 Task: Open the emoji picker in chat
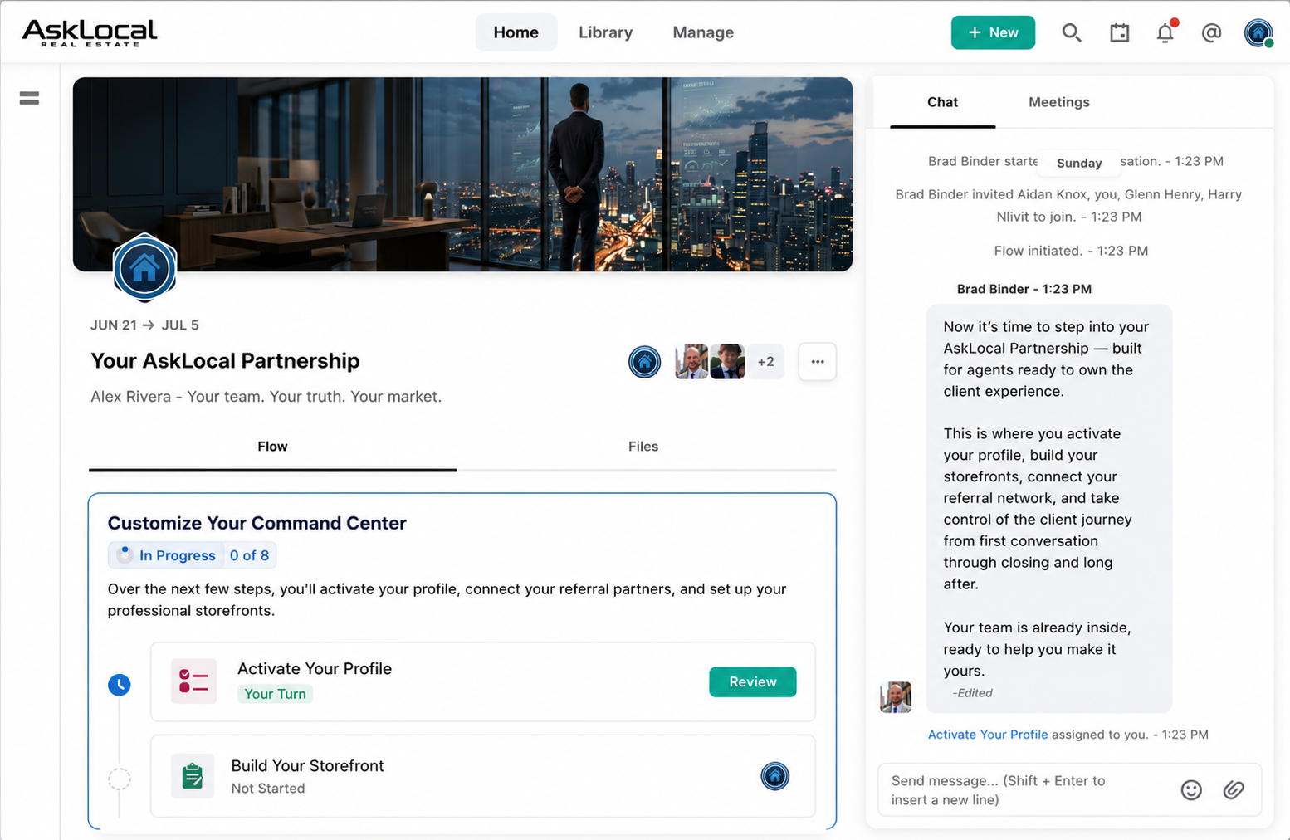(x=1191, y=790)
